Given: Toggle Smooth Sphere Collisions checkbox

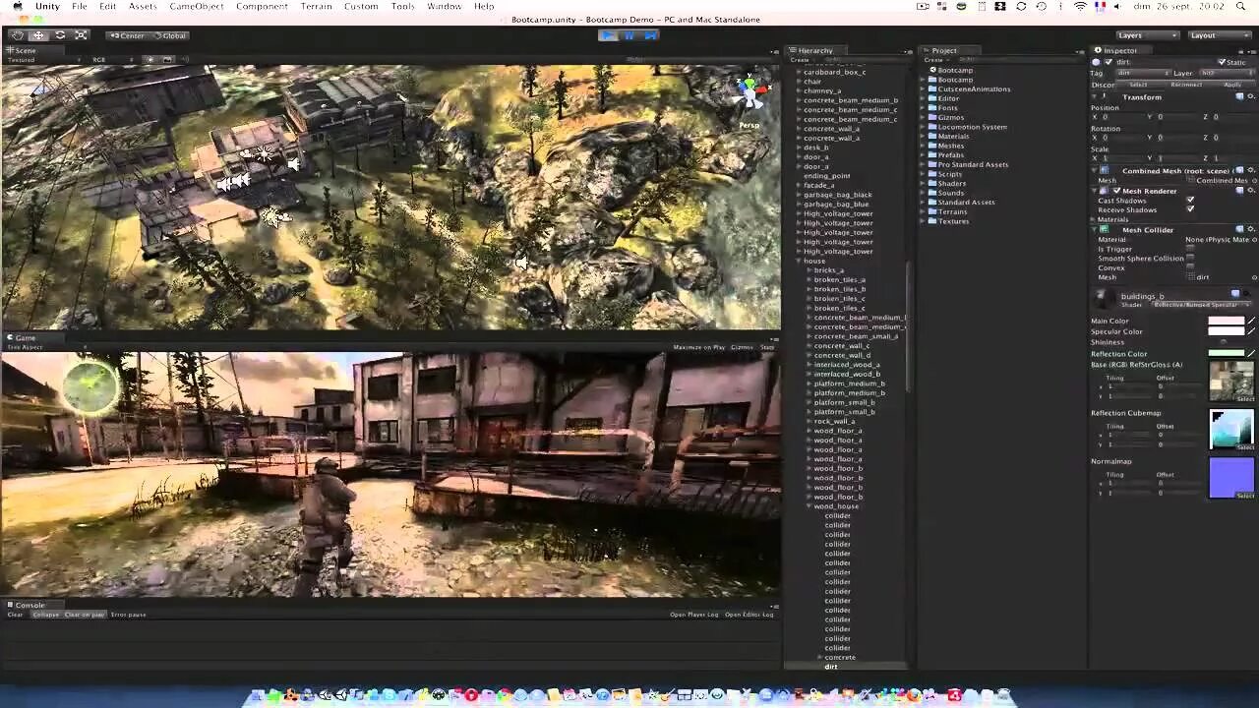Looking at the screenshot, I should click(1190, 259).
